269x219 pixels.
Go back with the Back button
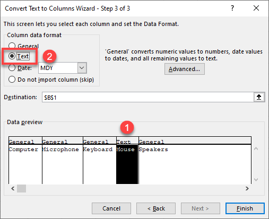(x=156, y=208)
